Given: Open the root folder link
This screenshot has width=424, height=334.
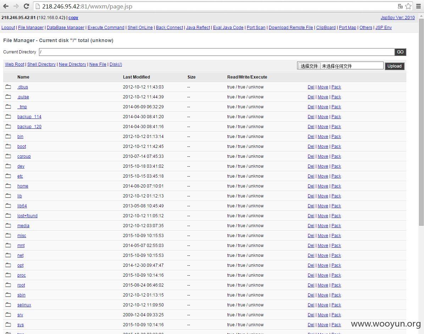Looking at the screenshot, I should [21, 285].
